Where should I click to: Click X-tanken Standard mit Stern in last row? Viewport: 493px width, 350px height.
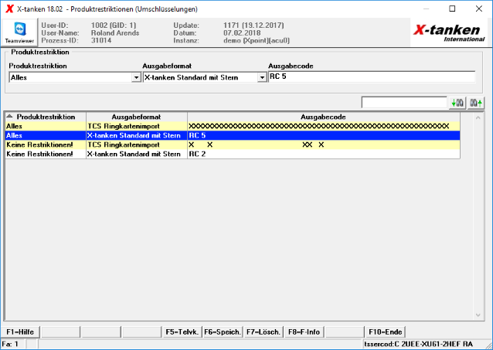tap(137, 154)
